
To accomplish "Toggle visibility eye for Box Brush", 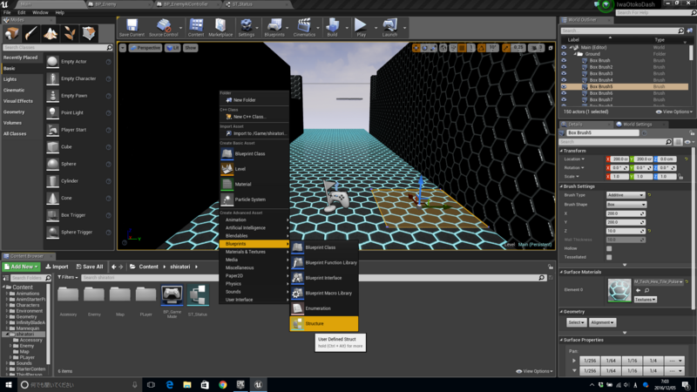I will (564, 60).
